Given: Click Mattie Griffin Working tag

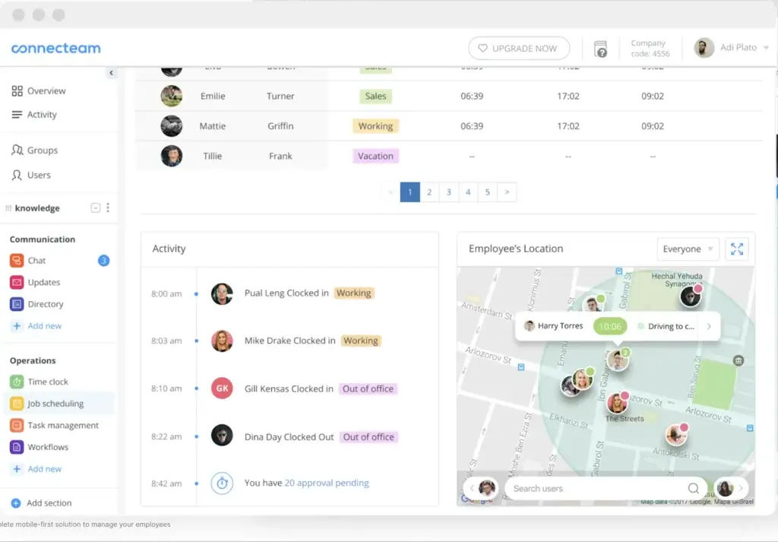Looking at the screenshot, I should point(375,126).
